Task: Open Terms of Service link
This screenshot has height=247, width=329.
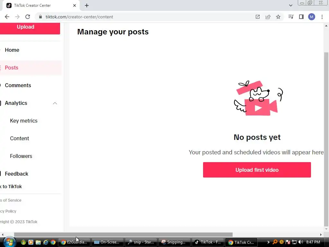Action: click(x=11, y=200)
